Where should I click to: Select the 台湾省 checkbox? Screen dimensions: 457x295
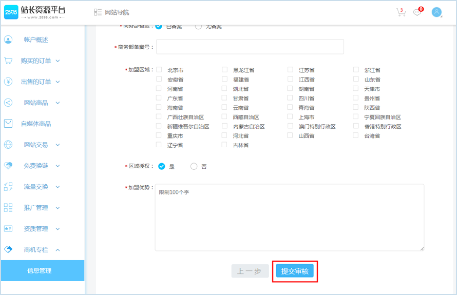(356, 135)
